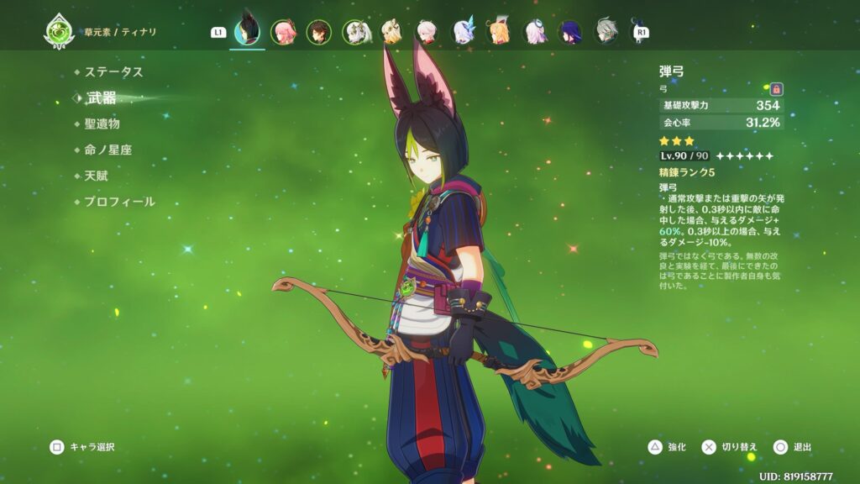Viewport: 860px width, 484px height.
Task: Click the 強化 enhance button
Action: tap(668, 447)
